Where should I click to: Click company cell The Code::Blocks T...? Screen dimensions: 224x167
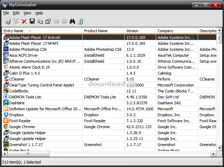pos(176,91)
